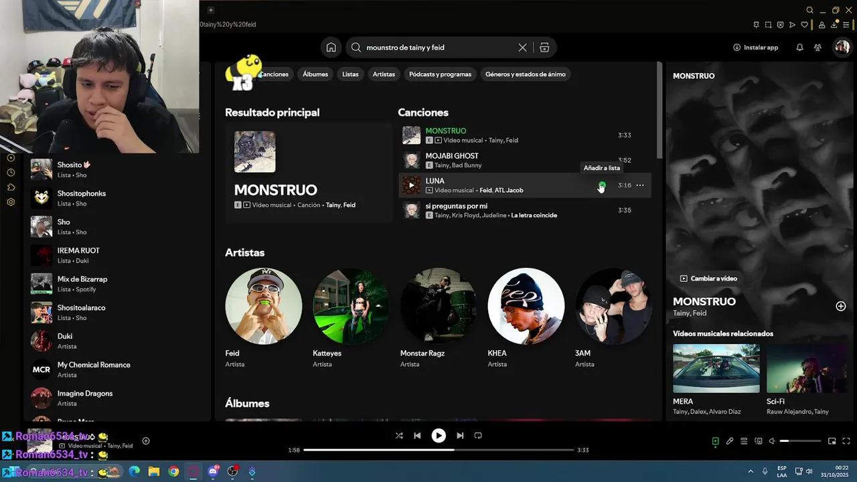
Task: Open the play queue icon
Action: [744, 441]
